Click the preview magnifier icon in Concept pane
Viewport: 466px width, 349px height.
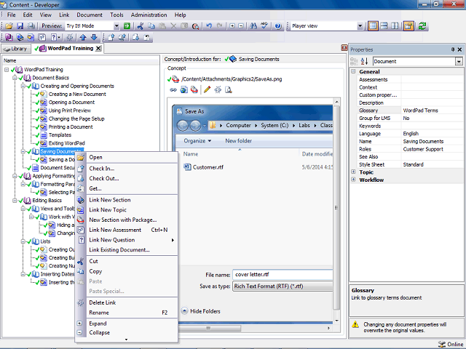coord(228,89)
